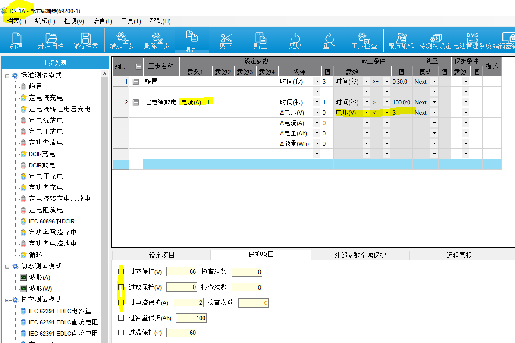
Task: Open the 语言(L) menu
Action: pyautogui.click(x=103, y=21)
